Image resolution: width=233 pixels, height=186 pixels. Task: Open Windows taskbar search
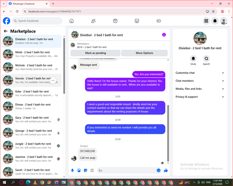point(13,182)
